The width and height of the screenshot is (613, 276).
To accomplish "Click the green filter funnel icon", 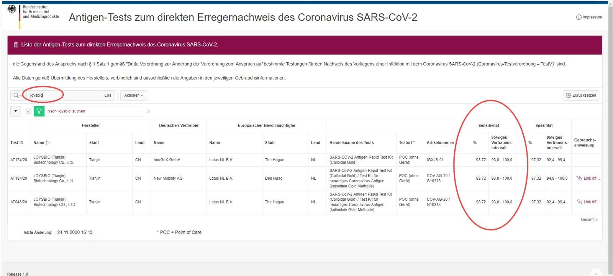I will point(39,111).
